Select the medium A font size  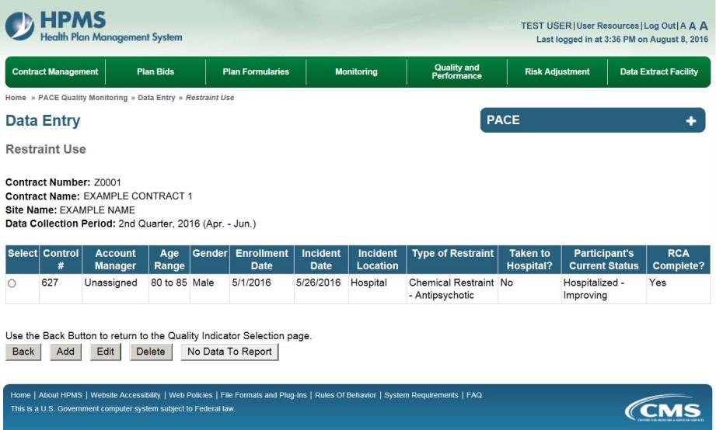tap(692, 26)
